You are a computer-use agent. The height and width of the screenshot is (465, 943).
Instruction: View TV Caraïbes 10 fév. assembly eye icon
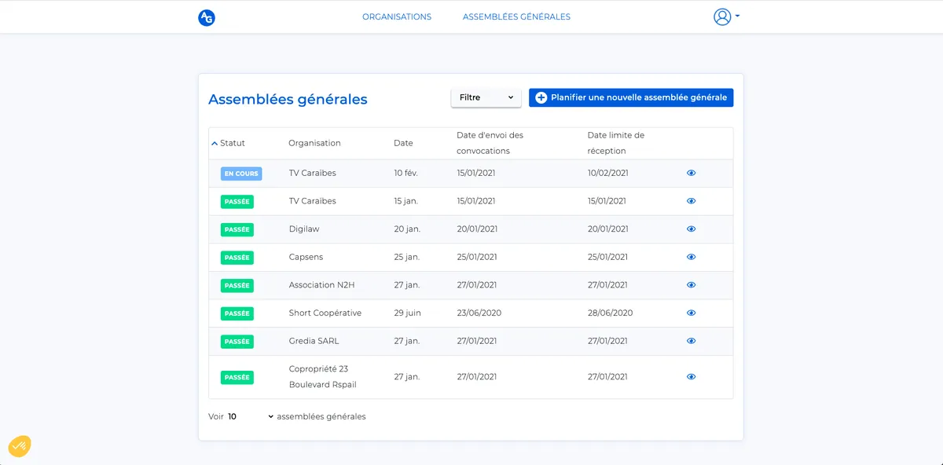(x=692, y=173)
